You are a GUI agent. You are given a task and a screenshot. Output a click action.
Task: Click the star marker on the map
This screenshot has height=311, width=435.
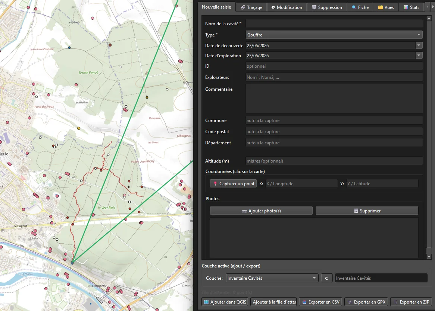coord(129,187)
